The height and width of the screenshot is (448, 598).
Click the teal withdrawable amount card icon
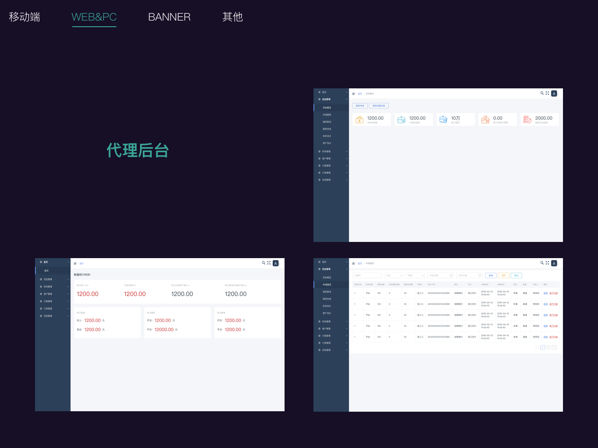[x=401, y=120]
